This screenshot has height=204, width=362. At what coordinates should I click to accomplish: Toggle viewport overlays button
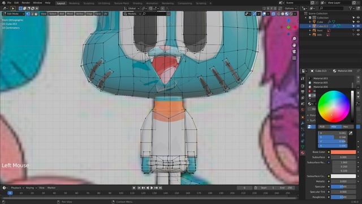[264, 14]
